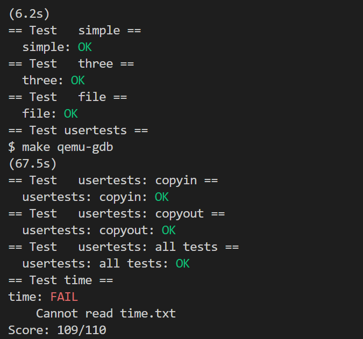Click the red FAIL text

64,297
